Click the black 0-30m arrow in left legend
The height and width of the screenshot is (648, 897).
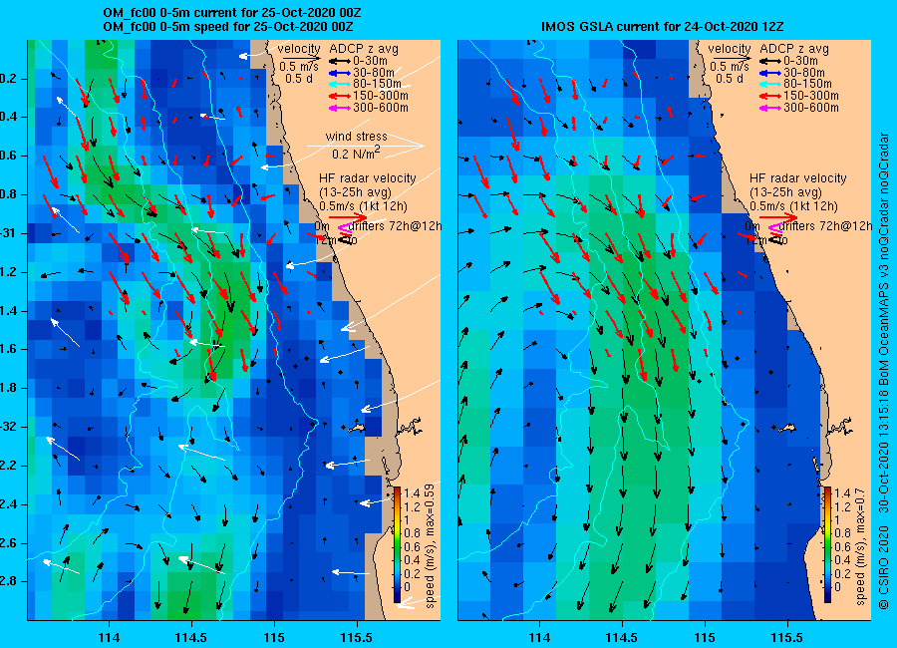339,61
